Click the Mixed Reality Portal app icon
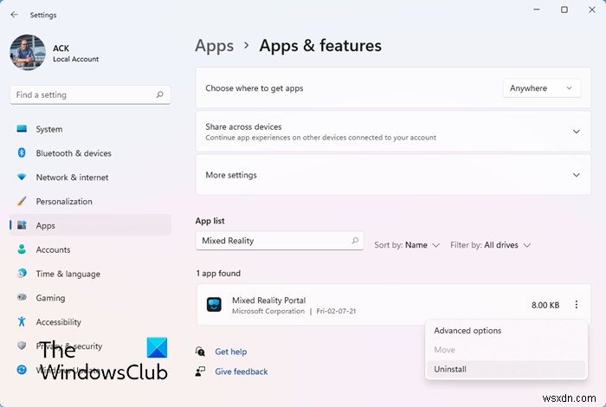The height and width of the screenshot is (407, 606). tap(214, 305)
